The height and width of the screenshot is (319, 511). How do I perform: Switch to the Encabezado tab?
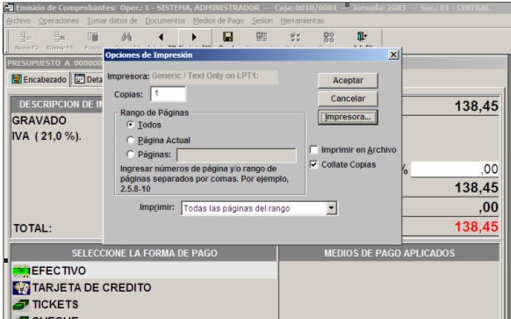[x=40, y=79]
